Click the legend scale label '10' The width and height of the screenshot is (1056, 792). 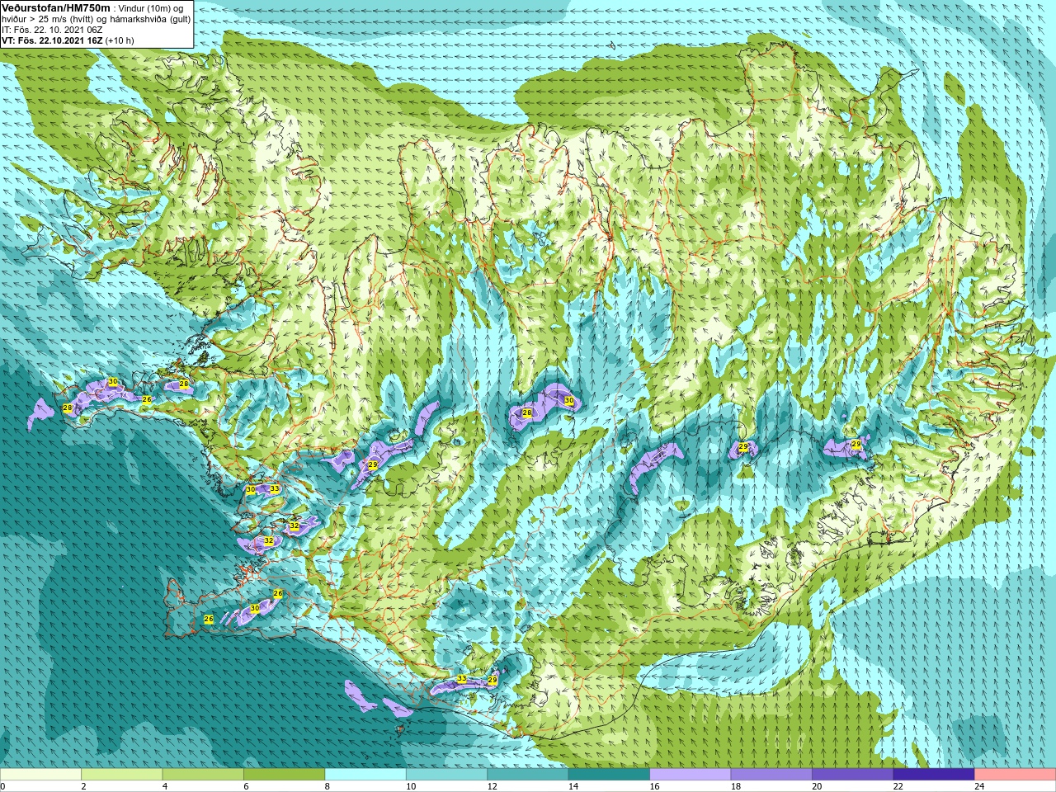point(411,787)
